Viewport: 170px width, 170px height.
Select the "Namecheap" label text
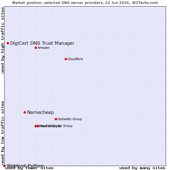point(41,112)
